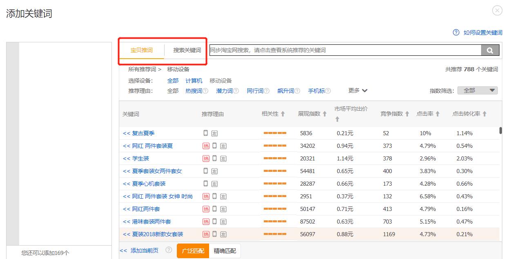The height and width of the screenshot is (259, 506).
Task: Click the 左 icon in 网红两件套 row
Action: 223,209
